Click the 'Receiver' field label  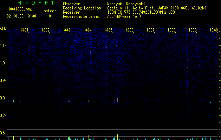click(71, 12)
